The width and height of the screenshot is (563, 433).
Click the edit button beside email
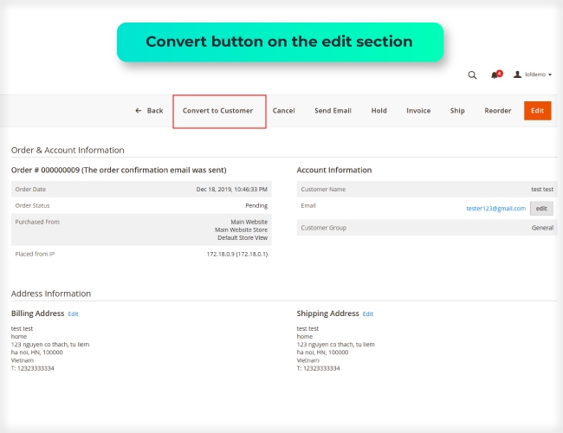541,208
